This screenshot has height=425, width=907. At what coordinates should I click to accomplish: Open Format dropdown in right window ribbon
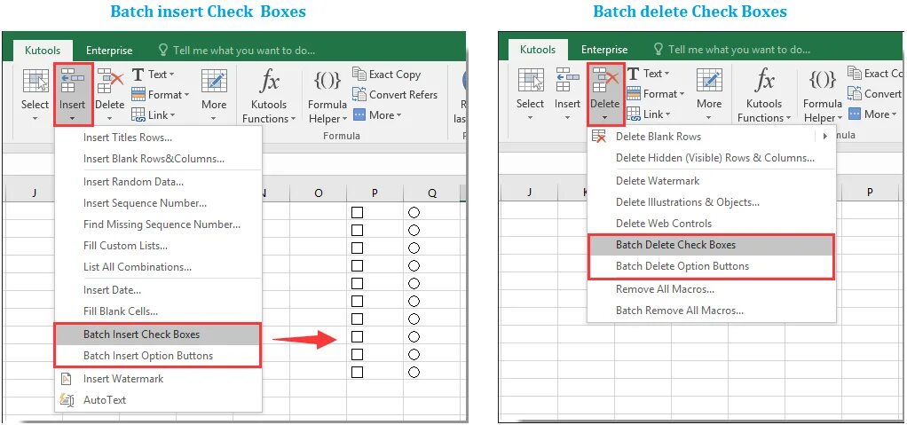655,93
